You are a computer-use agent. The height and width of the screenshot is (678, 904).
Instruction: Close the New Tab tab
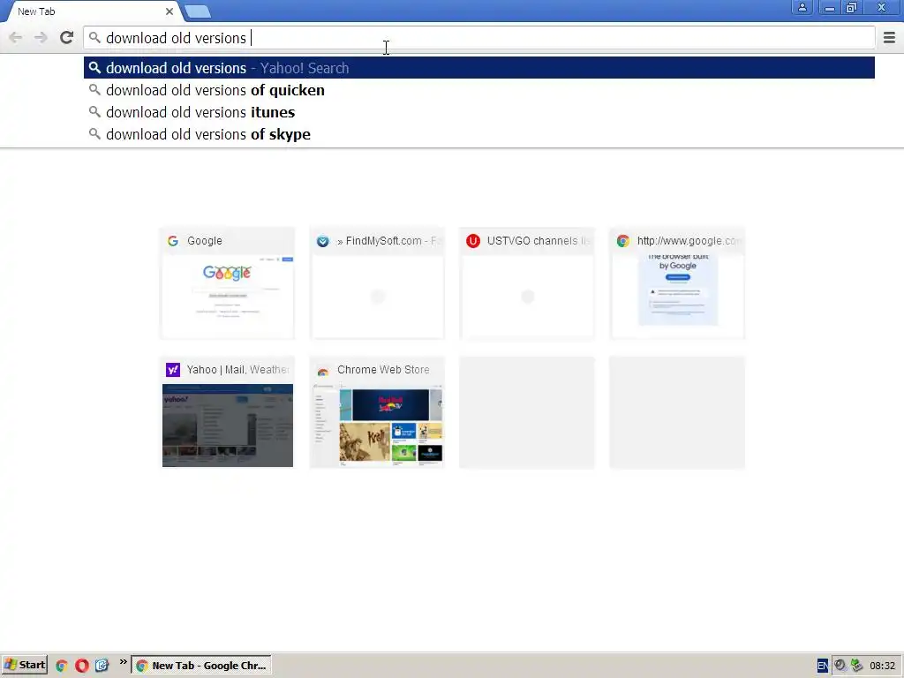(169, 11)
